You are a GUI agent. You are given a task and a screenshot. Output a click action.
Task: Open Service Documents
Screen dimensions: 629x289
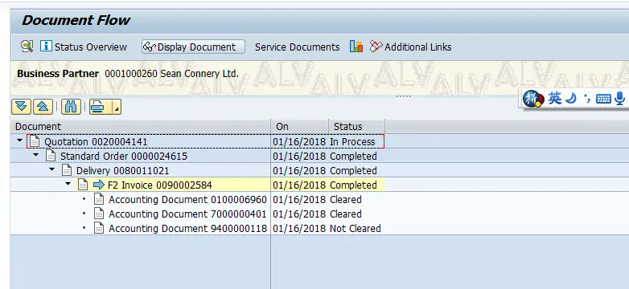[298, 47]
